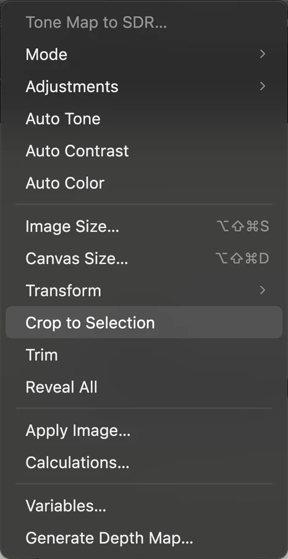
Task: Open the Mode submenu
Action: click(x=144, y=54)
